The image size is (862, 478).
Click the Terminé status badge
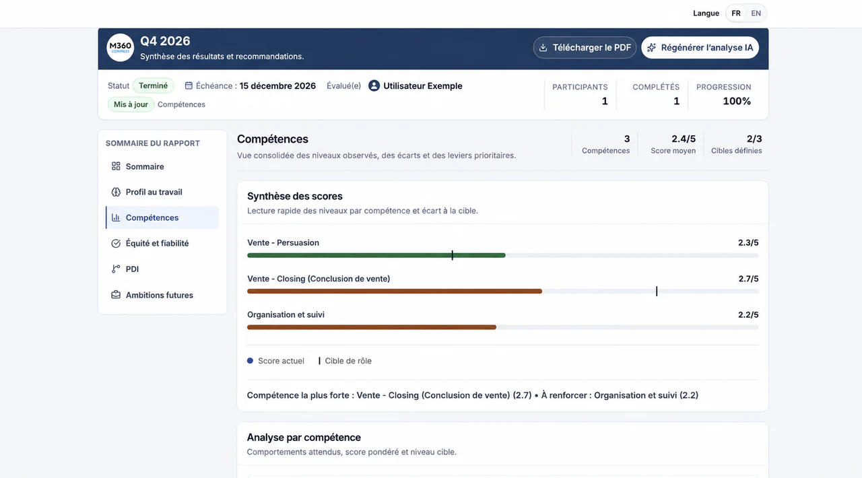(x=154, y=86)
